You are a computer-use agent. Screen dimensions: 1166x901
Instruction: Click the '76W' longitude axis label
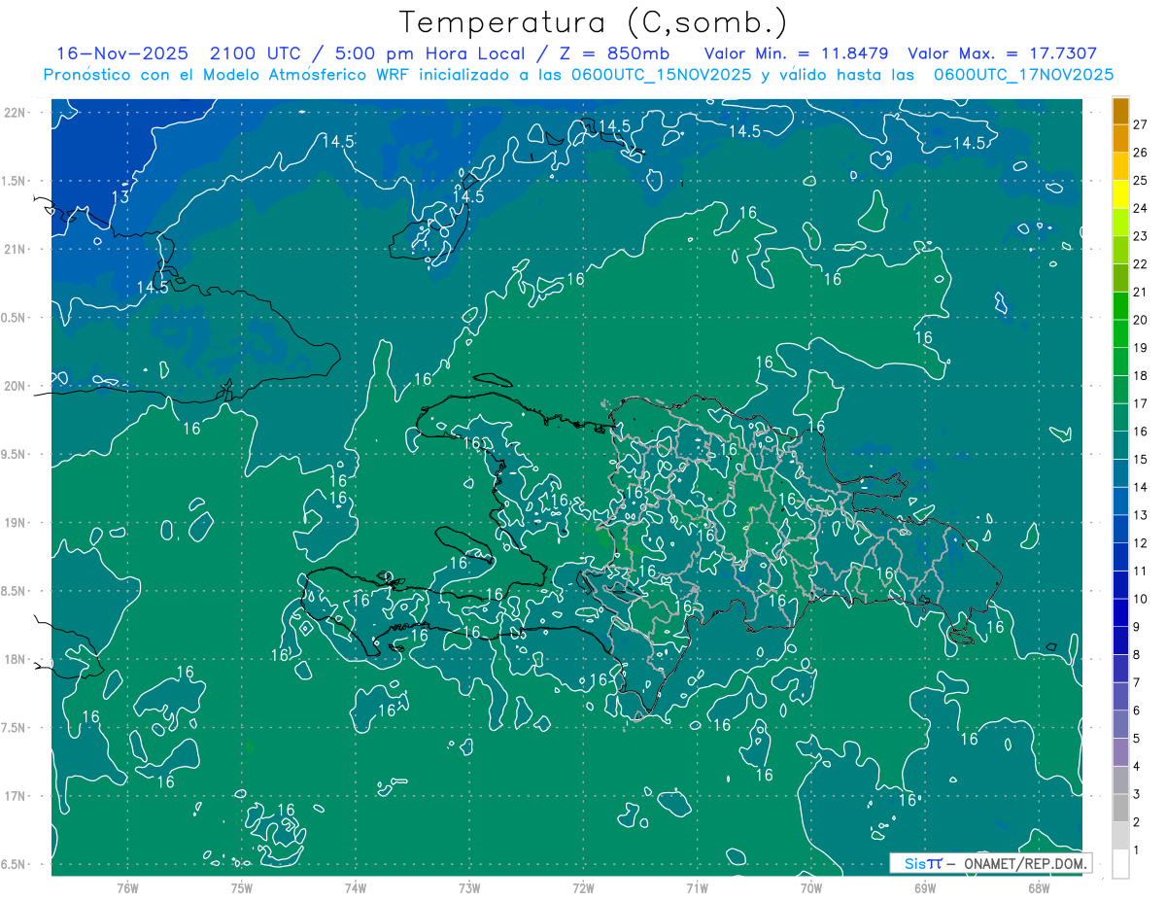pyautogui.click(x=127, y=887)
